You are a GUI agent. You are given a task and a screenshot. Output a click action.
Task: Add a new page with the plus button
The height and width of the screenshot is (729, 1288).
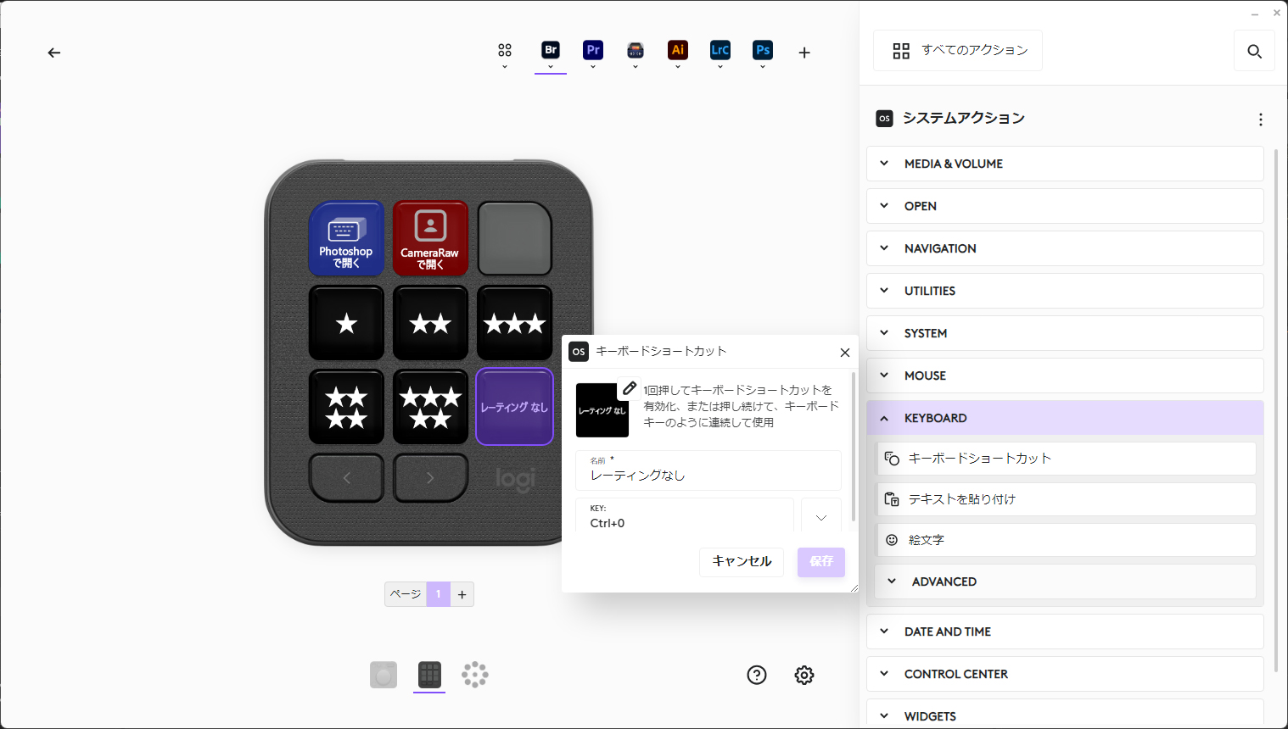tap(462, 593)
